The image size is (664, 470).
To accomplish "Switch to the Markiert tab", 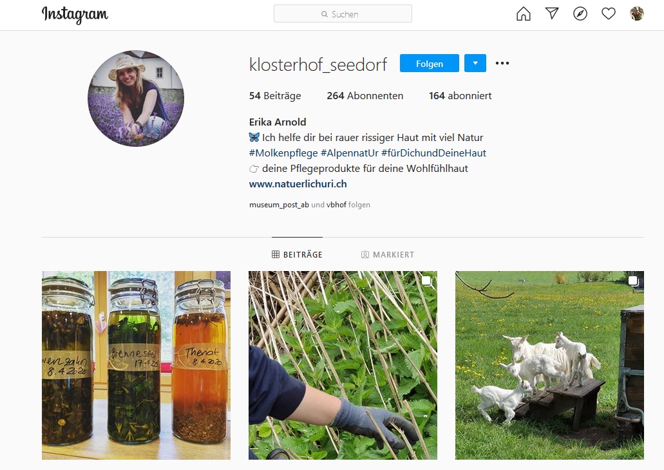I will 388,254.
